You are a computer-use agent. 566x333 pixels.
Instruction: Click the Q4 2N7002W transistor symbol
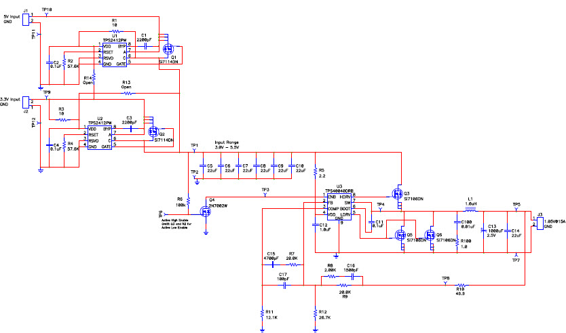tap(208, 211)
